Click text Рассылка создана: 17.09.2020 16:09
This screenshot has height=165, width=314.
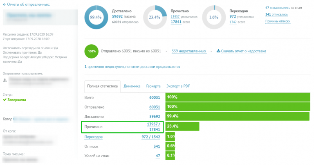pyautogui.click(x=28, y=34)
